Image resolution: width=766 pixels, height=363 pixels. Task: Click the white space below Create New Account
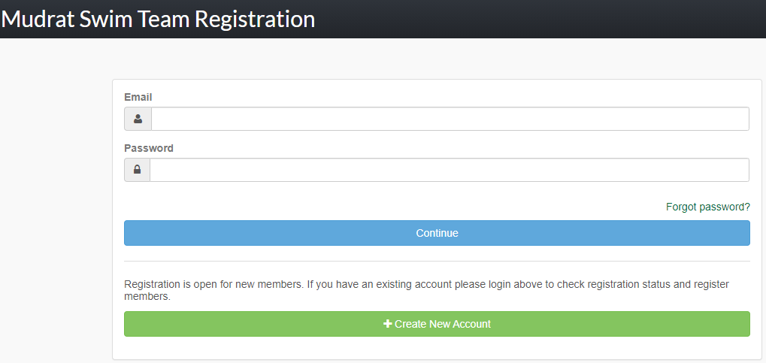[x=437, y=347]
